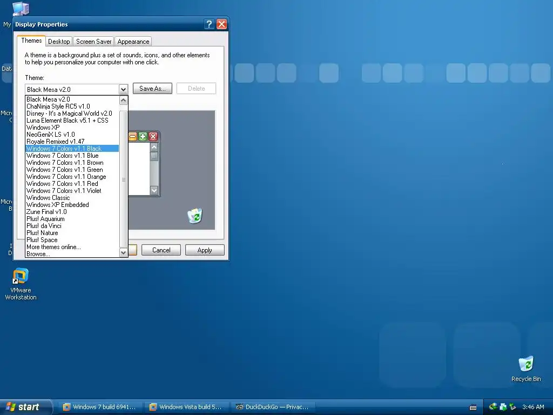The image size is (553, 415).
Task: Open the Desktop tab
Action: (x=59, y=41)
